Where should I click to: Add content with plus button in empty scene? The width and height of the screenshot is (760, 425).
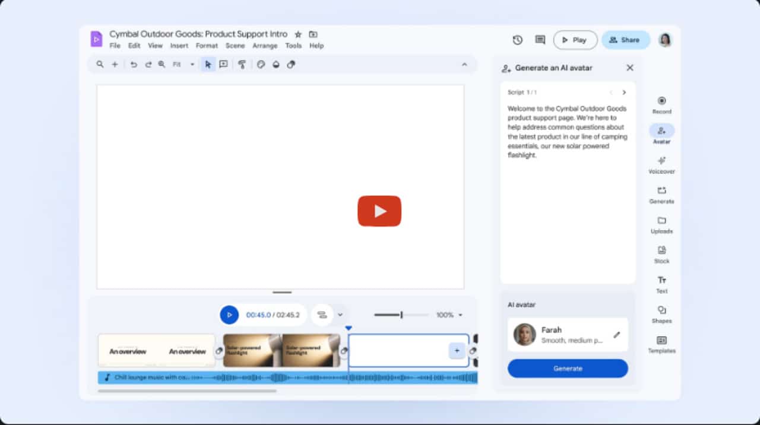coord(457,351)
